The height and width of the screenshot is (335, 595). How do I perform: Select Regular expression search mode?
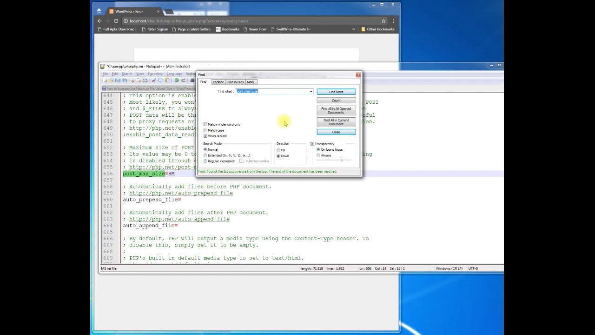(205, 161)
